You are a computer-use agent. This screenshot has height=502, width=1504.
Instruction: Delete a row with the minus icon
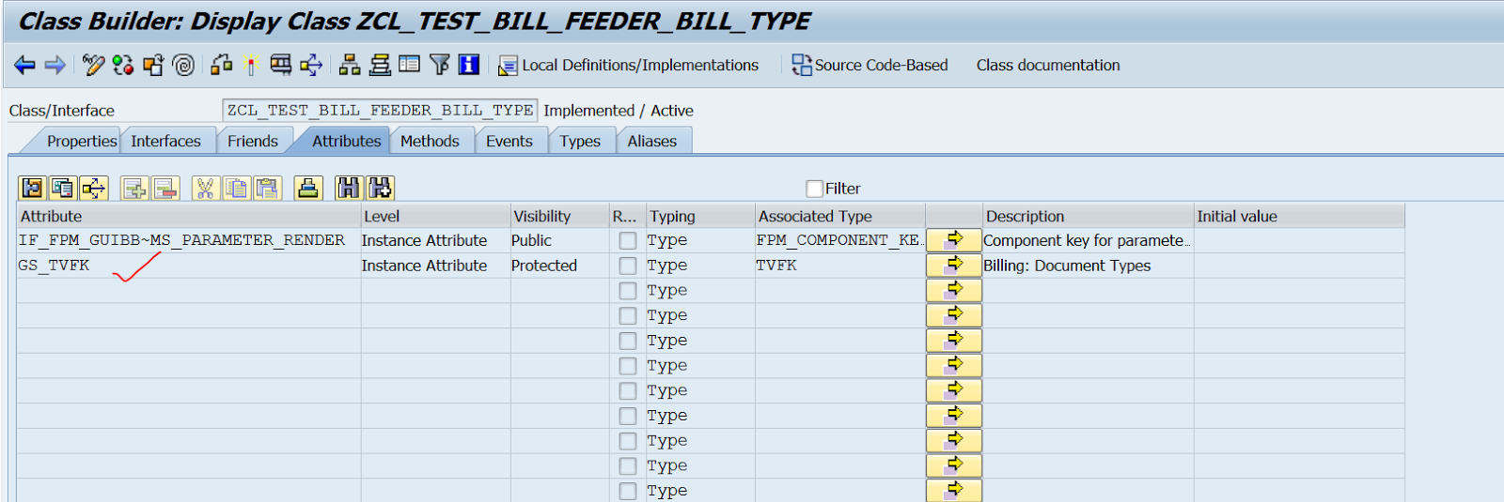pyautogui.click(x=165, y=189)
